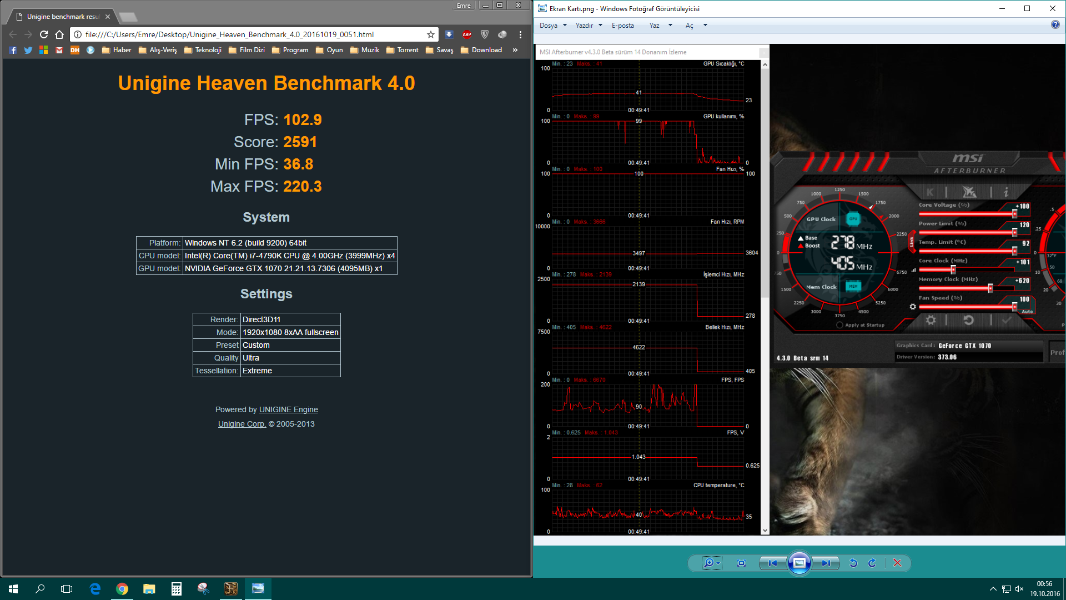The image size is (1066, 600).
Task: Open the Teknoloji bookmarks folder
Action: pyautogui.click(x=203, y=50)
